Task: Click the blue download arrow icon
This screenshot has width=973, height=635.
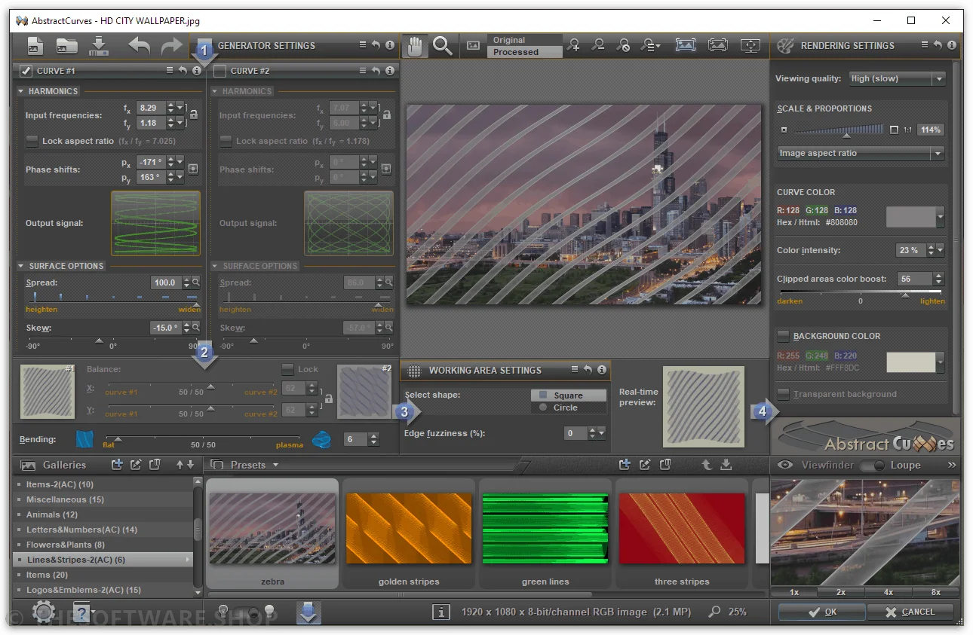Action: pos(308,612)
